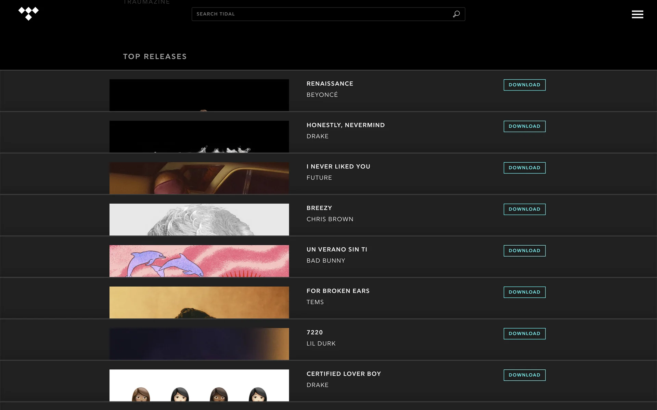Download Honestly, Nevermind album

click(x=524, y=126)
